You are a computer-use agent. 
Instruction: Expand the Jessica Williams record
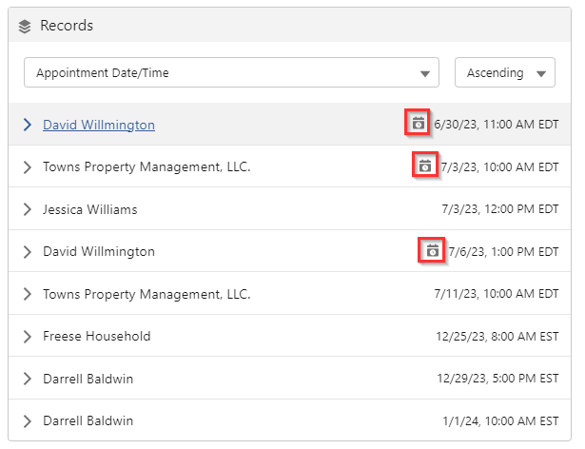[27, 209]
